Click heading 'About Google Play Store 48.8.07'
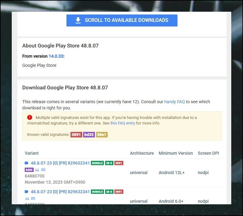The height and width of the screenshot is (216, 243). [60, 46]
